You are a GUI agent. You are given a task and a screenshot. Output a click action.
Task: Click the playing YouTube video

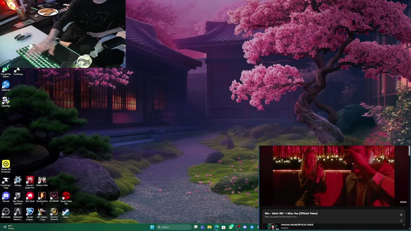click(x=333, y=176)
